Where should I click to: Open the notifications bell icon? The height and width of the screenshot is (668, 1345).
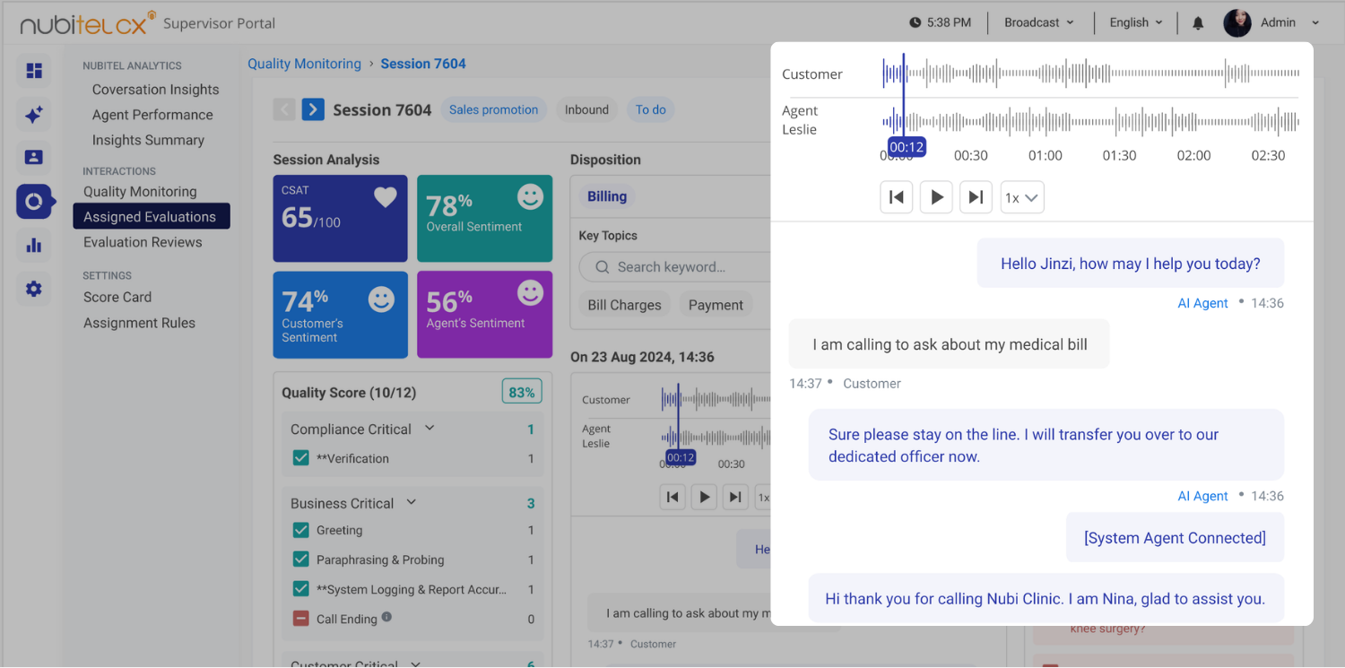coord(1198,23)
